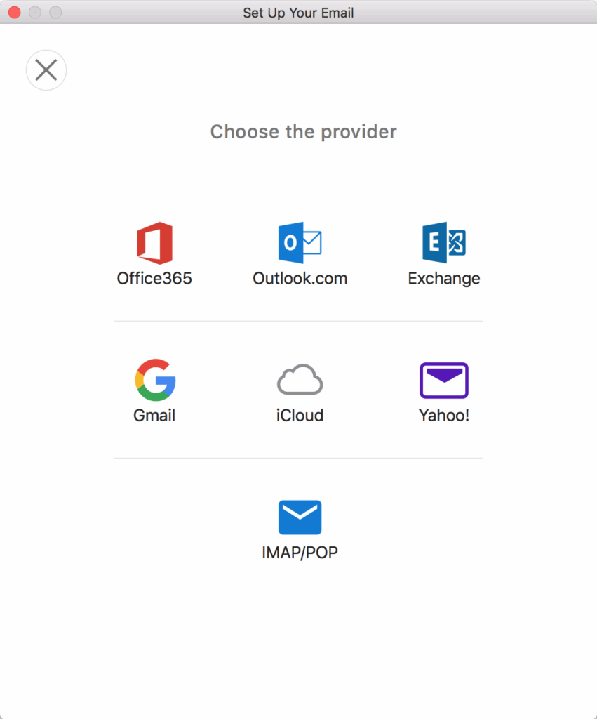Dismiss the setup with the circled X

tap(46, 70)
